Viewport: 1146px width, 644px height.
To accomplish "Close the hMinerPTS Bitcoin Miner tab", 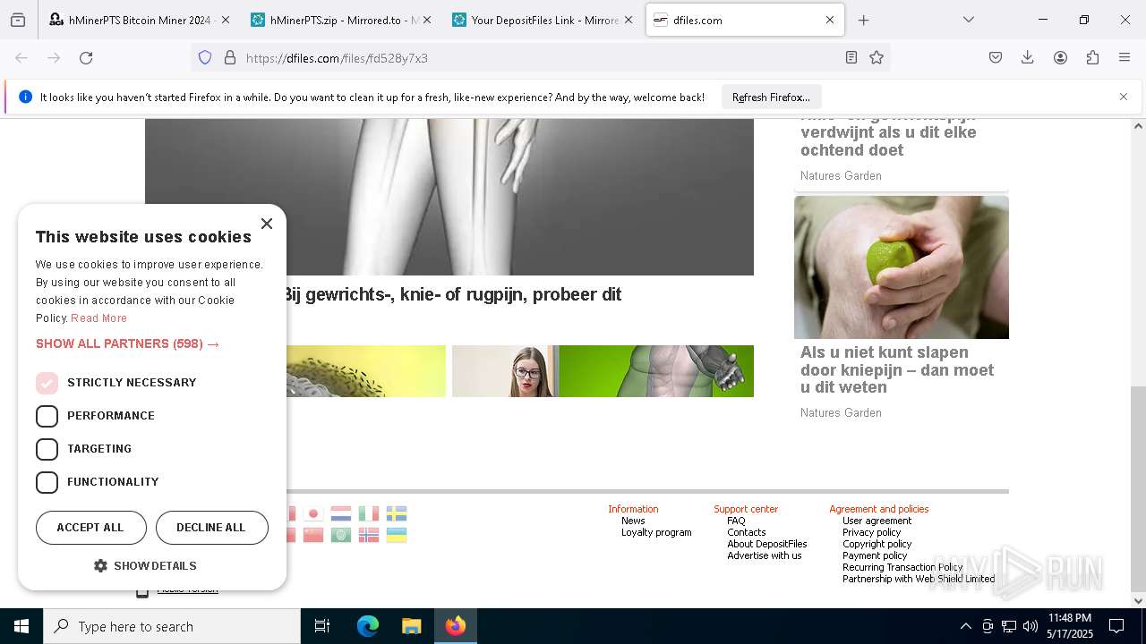I will point(225,20).
